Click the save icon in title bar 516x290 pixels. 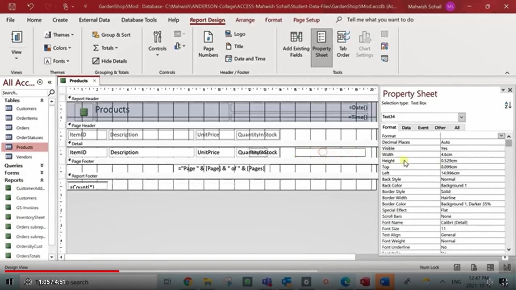click(12, 6)
